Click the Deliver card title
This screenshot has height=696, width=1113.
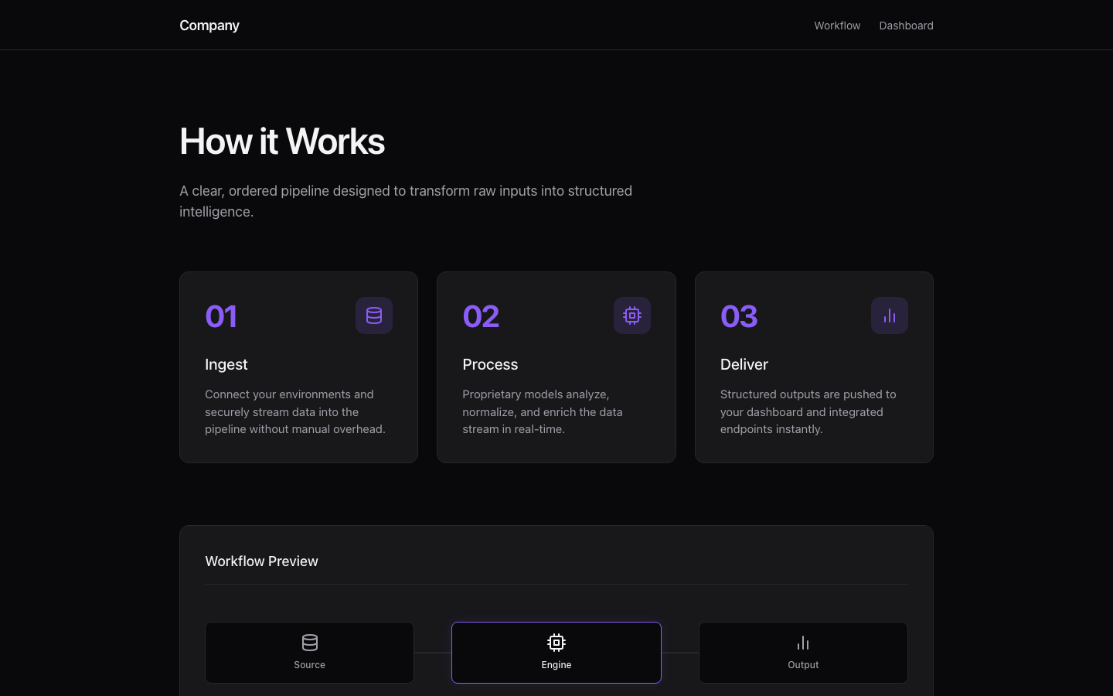click(744, 364)
